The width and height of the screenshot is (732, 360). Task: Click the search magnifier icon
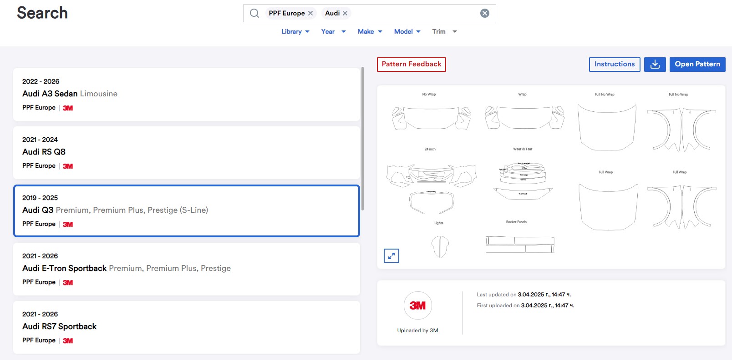[254, 13]
